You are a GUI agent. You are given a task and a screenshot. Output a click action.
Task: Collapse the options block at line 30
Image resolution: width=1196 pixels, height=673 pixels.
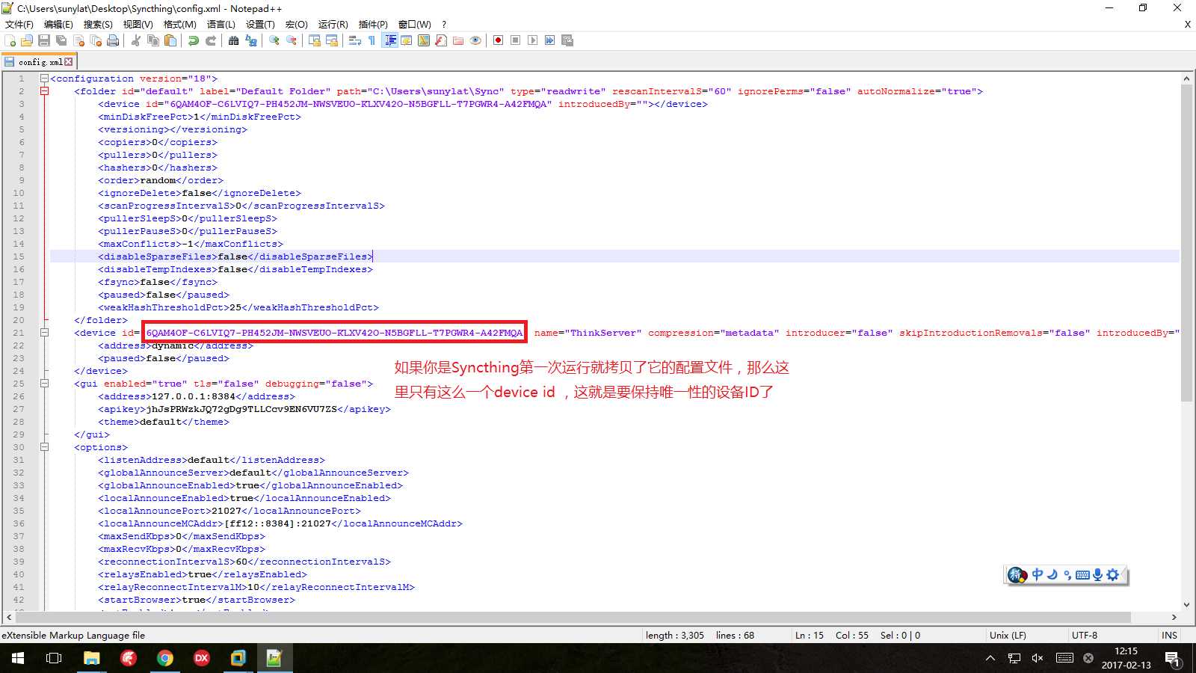pyautogui.click(x=44, y=447)
